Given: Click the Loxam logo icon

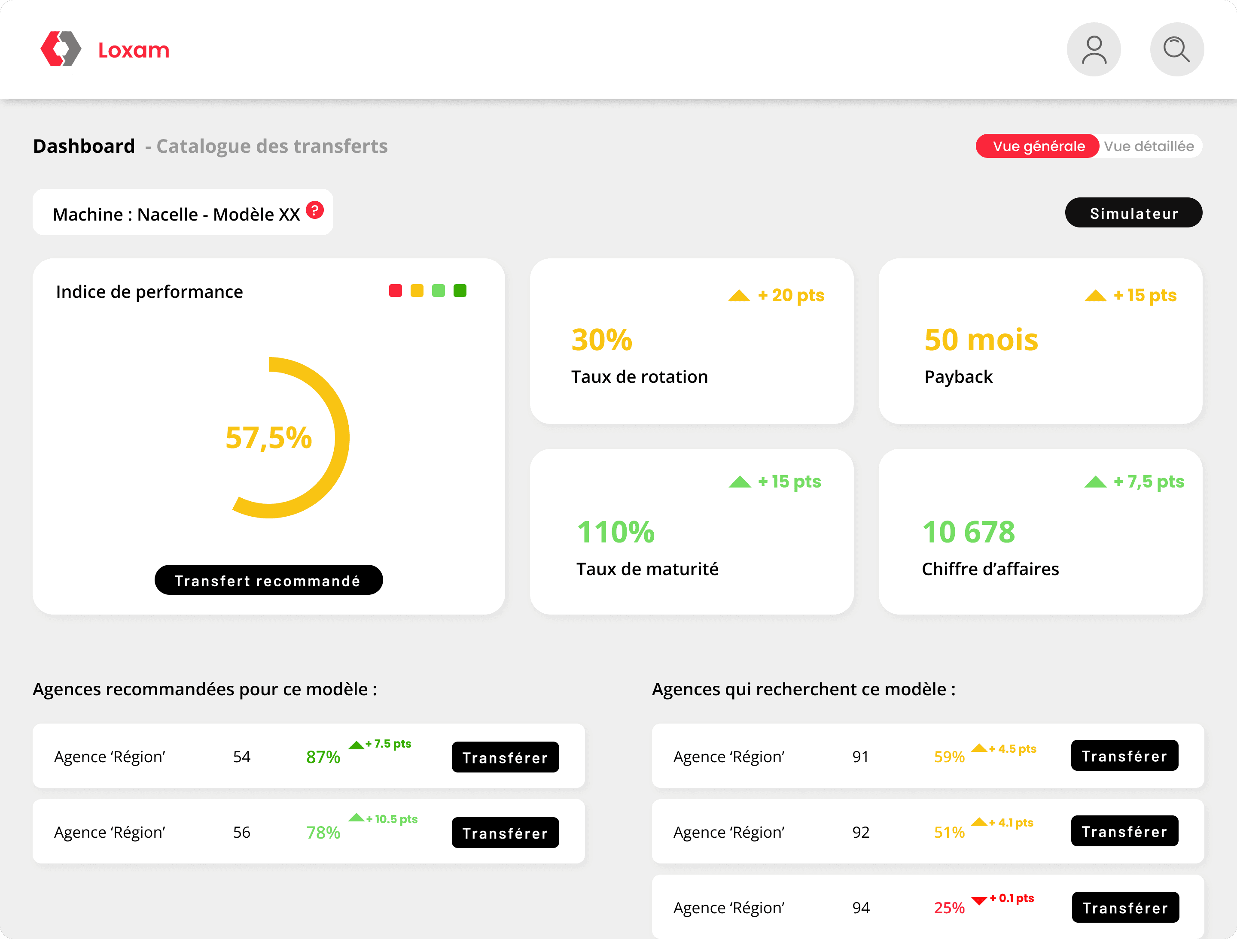Looking at the screenshot, I should tap(61, 49).
